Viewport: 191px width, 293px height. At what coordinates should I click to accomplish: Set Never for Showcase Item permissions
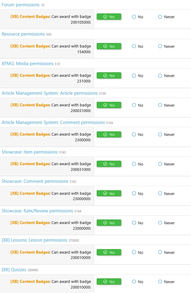click(x=166, y=164)
